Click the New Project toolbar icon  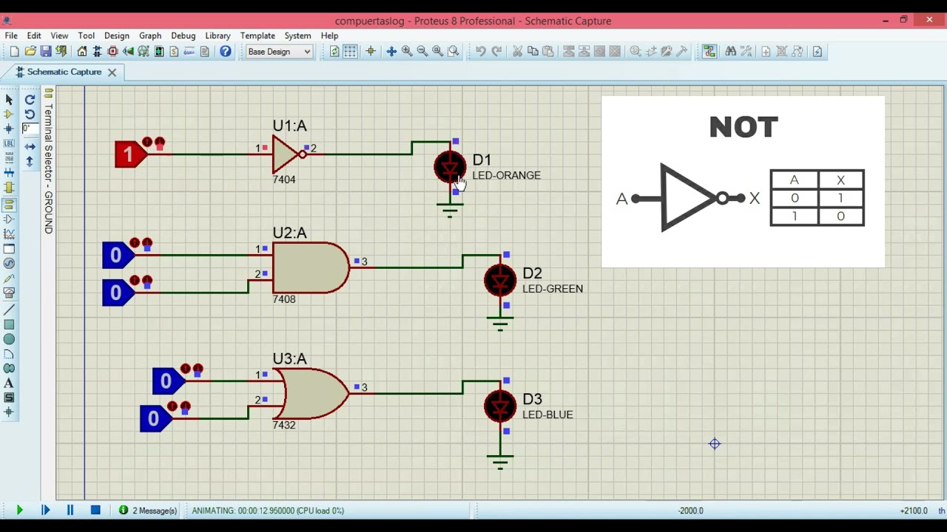(x=14, y=51)
